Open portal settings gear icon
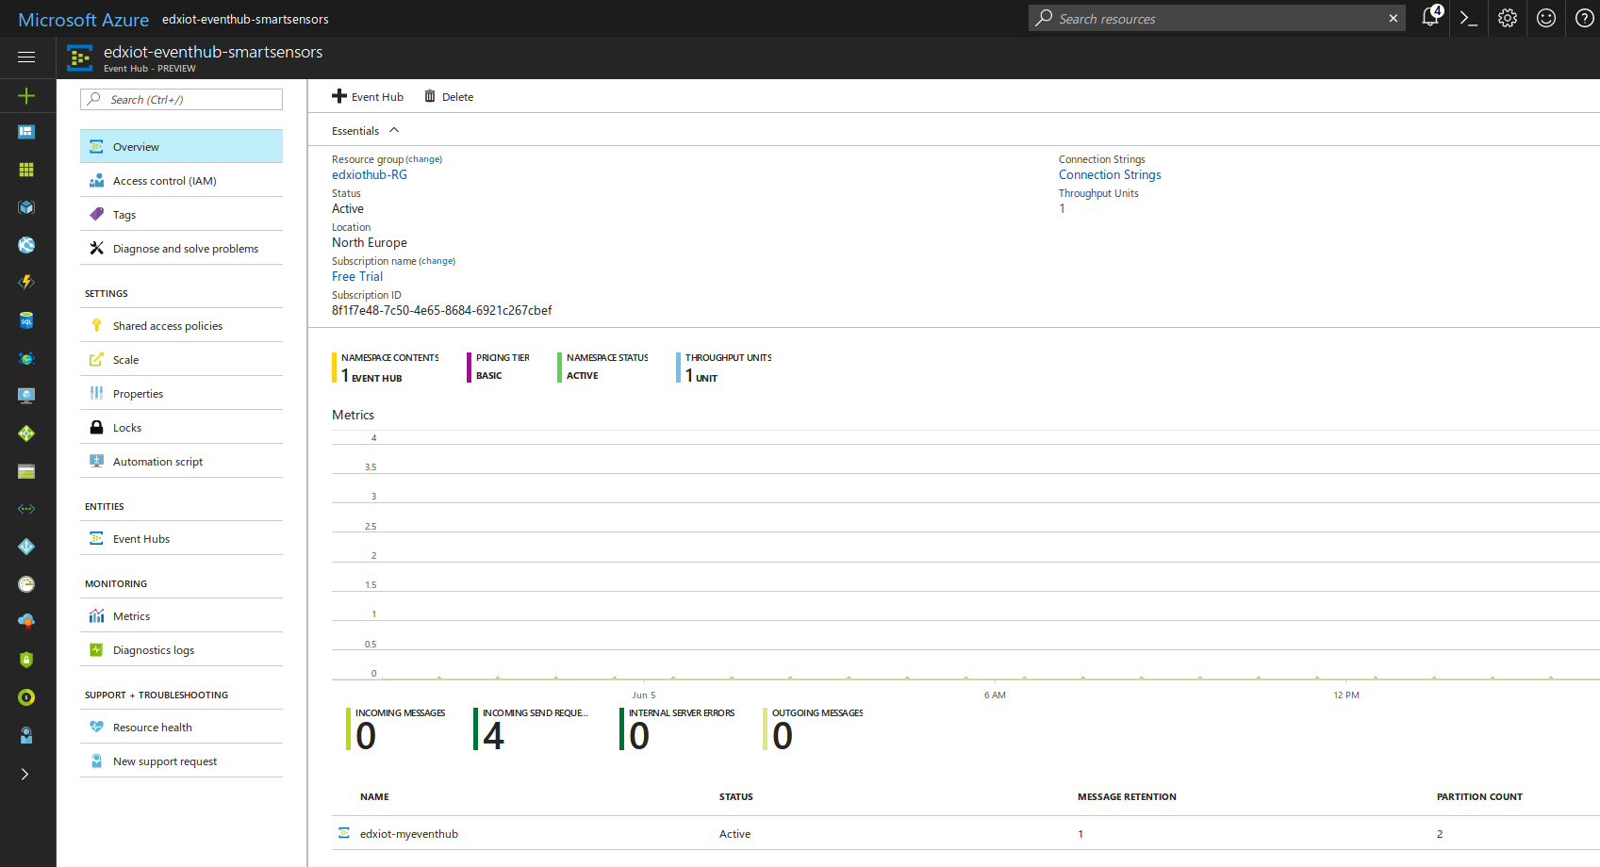Screen dimensions: 1600x867 1508,18
